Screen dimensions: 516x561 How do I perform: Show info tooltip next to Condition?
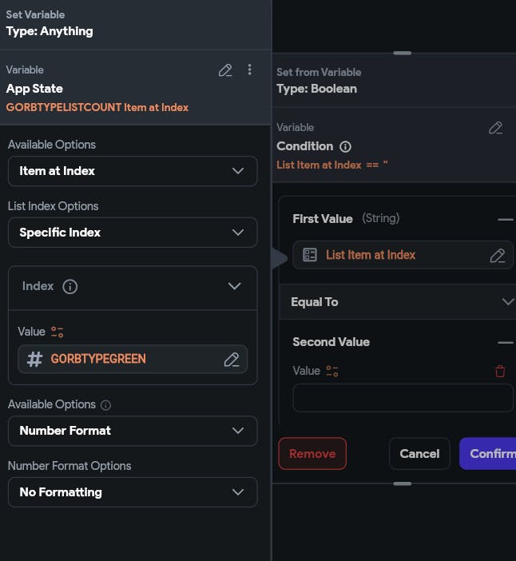pyautogui.click(x=345, y=147)
